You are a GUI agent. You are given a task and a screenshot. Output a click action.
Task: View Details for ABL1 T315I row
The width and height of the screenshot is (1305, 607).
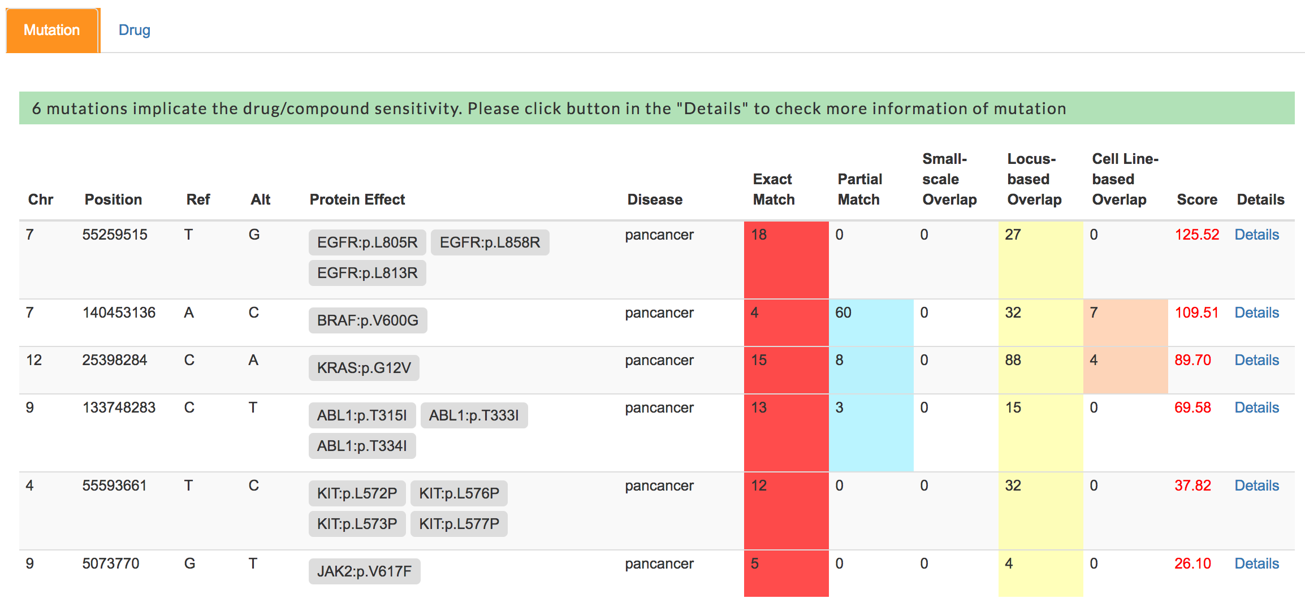point(1256,407)
